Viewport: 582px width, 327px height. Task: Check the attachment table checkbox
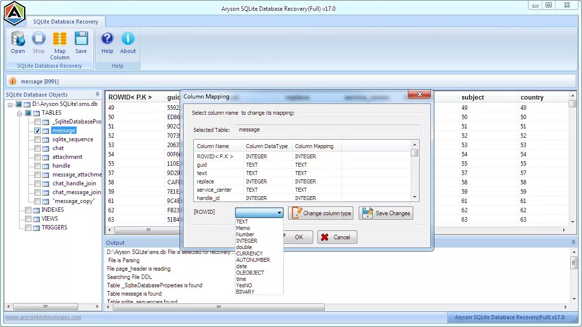(37, 157)
